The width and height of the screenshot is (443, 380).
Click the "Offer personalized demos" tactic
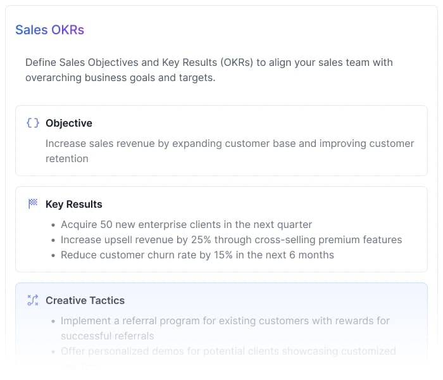pyautogui.click(x=228, y=351)
